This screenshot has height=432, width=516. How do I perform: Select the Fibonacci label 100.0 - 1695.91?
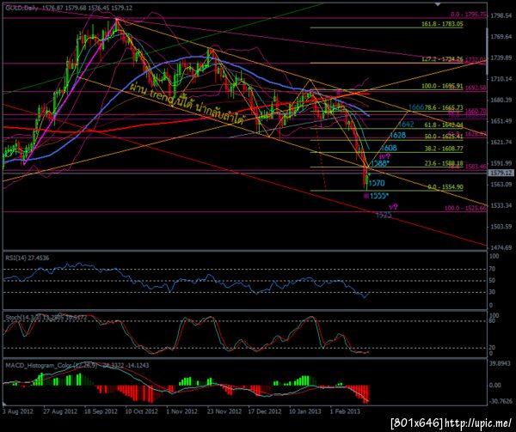click(x=442, y=87)
